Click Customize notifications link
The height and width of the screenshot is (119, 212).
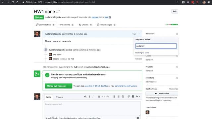click(174, 89)
